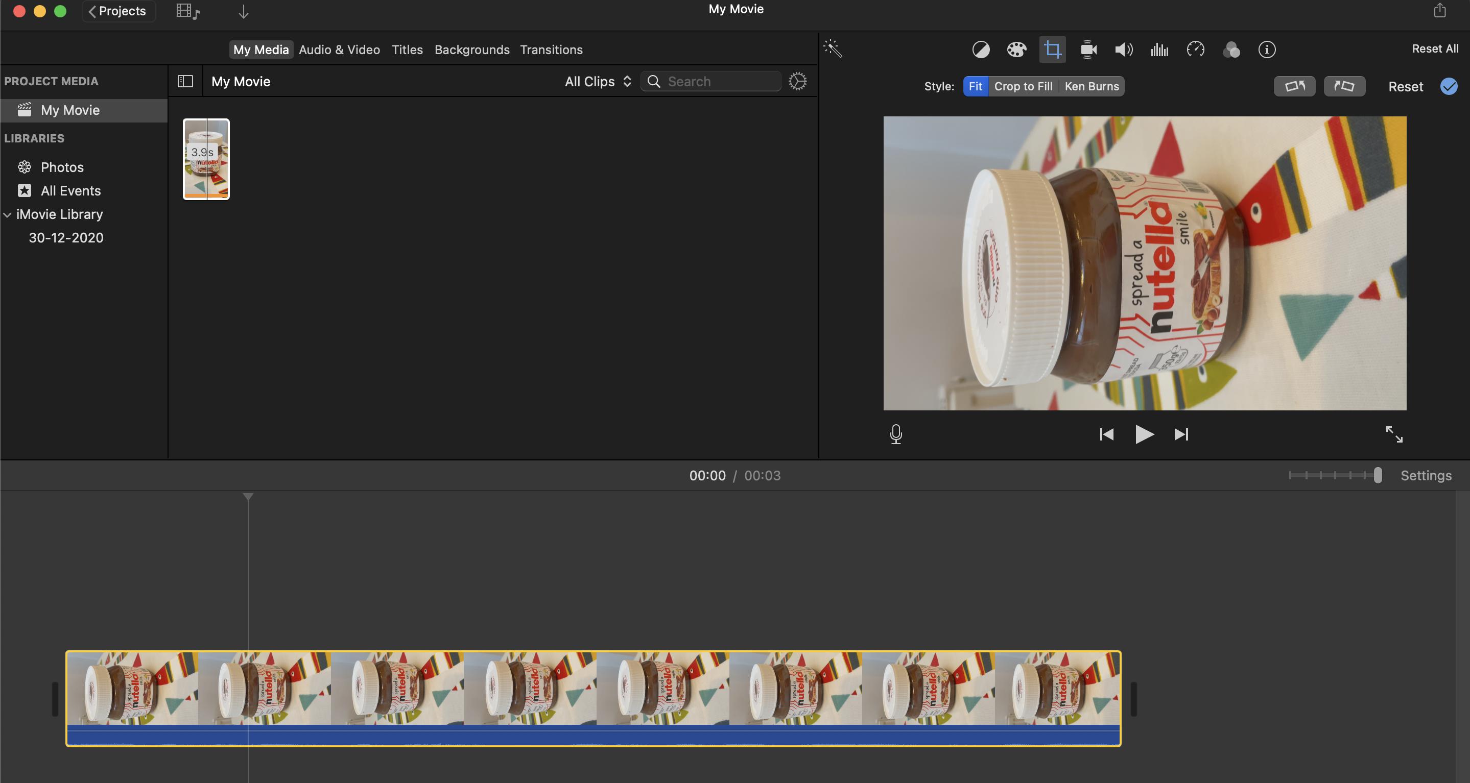Click the Reset crop button
The image size is (1470, 783).
point(1406,87)
